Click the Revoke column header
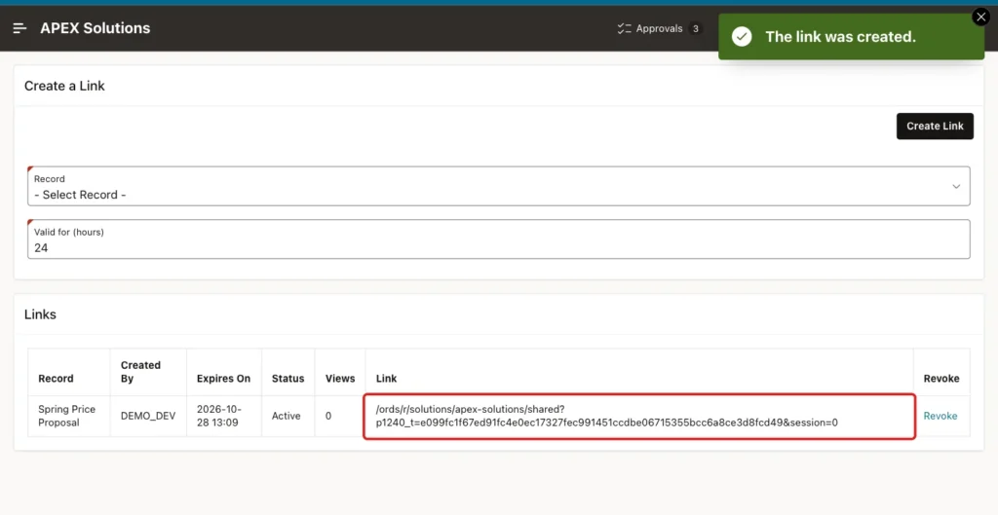 coord(941,379)
